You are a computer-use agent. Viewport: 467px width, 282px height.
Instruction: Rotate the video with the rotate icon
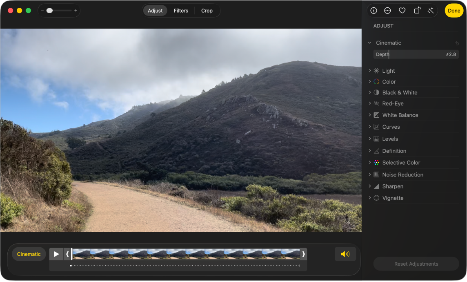click(416, 11)
